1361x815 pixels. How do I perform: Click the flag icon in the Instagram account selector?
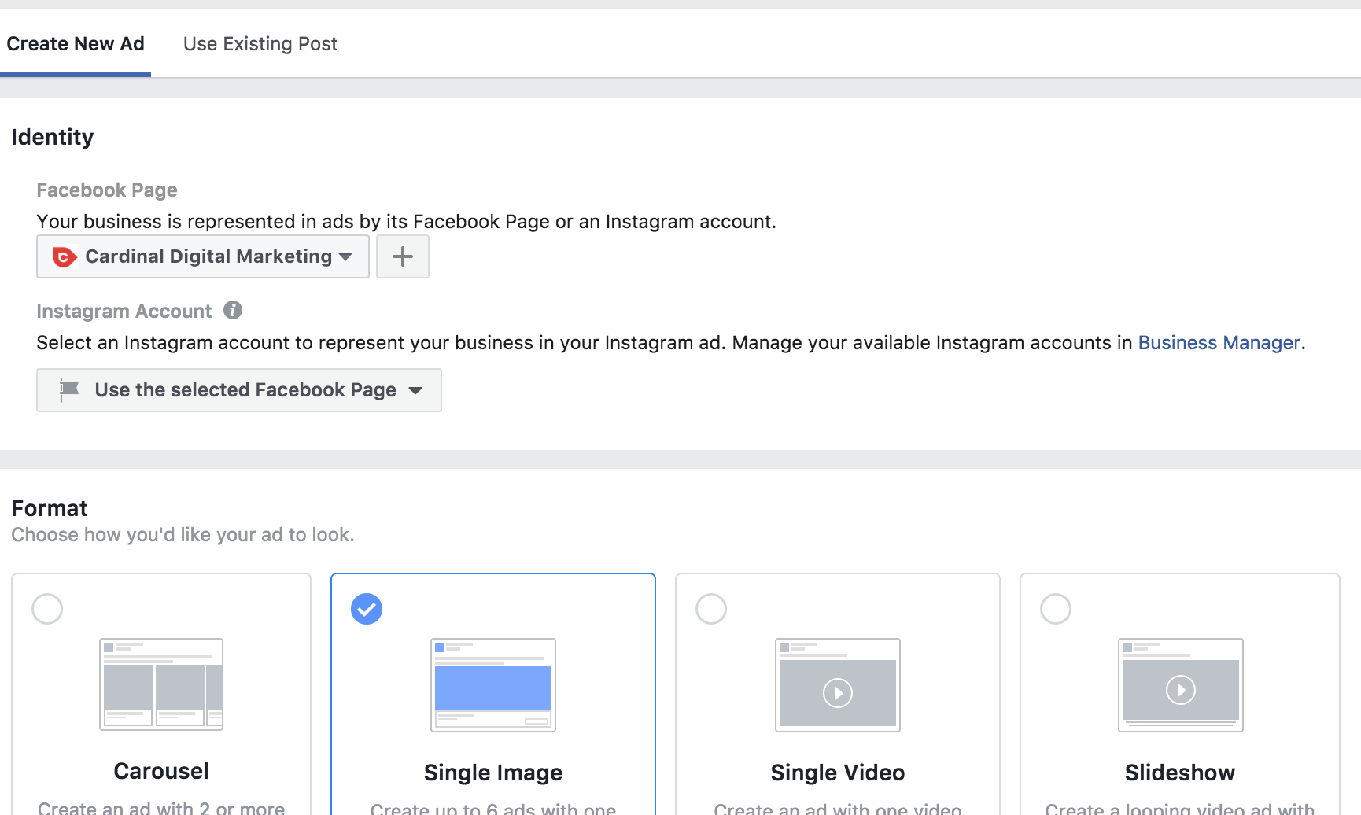coord(69,390)
